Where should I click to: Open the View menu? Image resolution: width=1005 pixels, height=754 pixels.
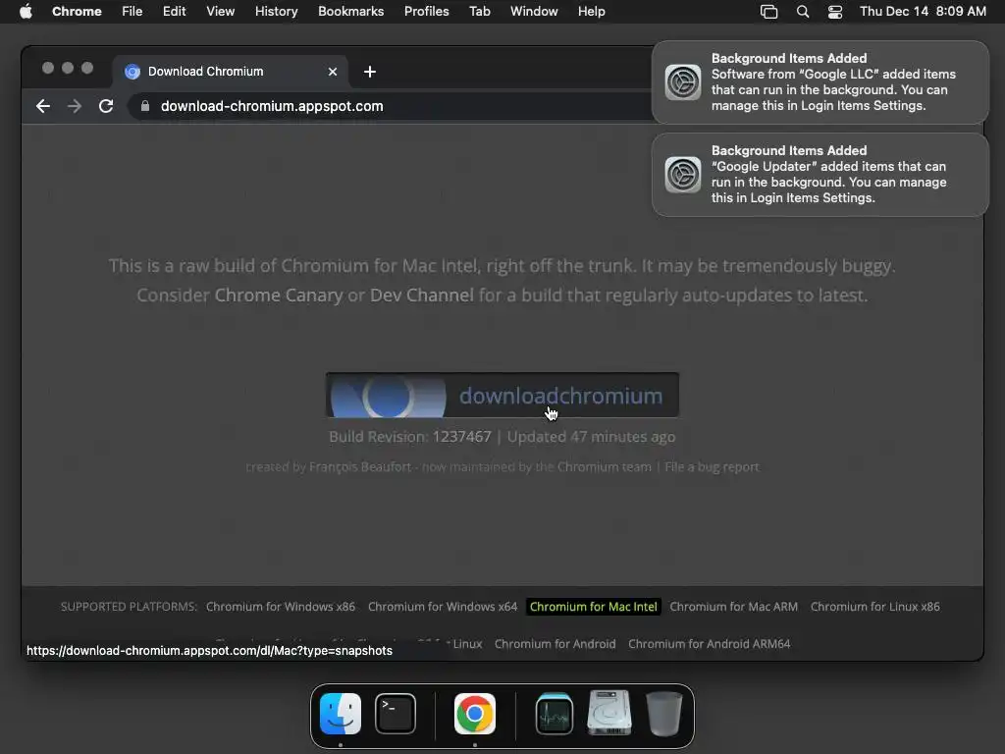click(x=220, y=12)
